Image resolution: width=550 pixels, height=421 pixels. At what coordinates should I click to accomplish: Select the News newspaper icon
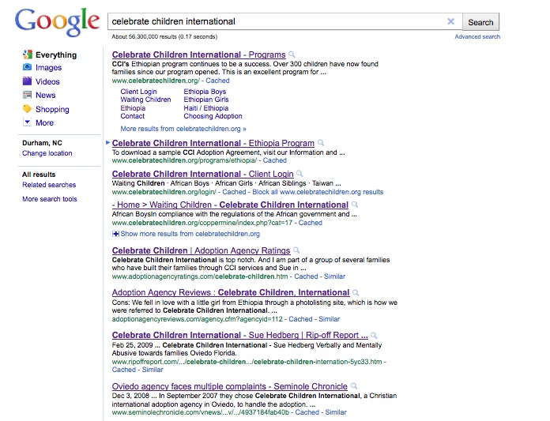click(x=27, y=95)
